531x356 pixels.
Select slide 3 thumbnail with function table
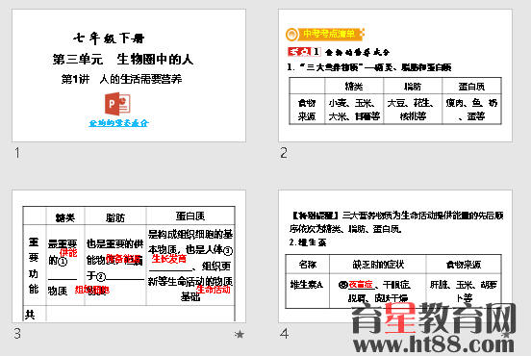point(129,256)
